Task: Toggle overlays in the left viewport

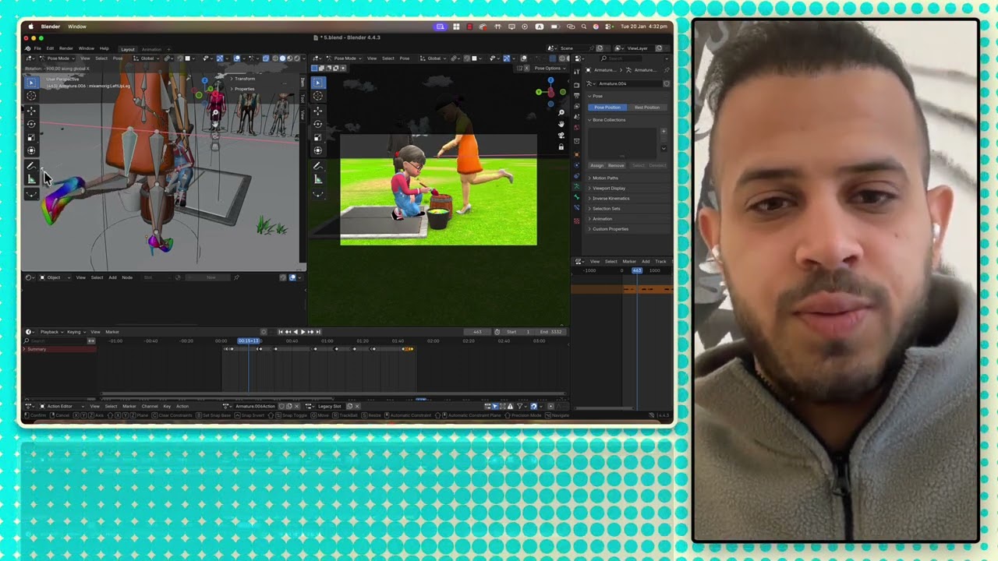Action: point(237,58)
